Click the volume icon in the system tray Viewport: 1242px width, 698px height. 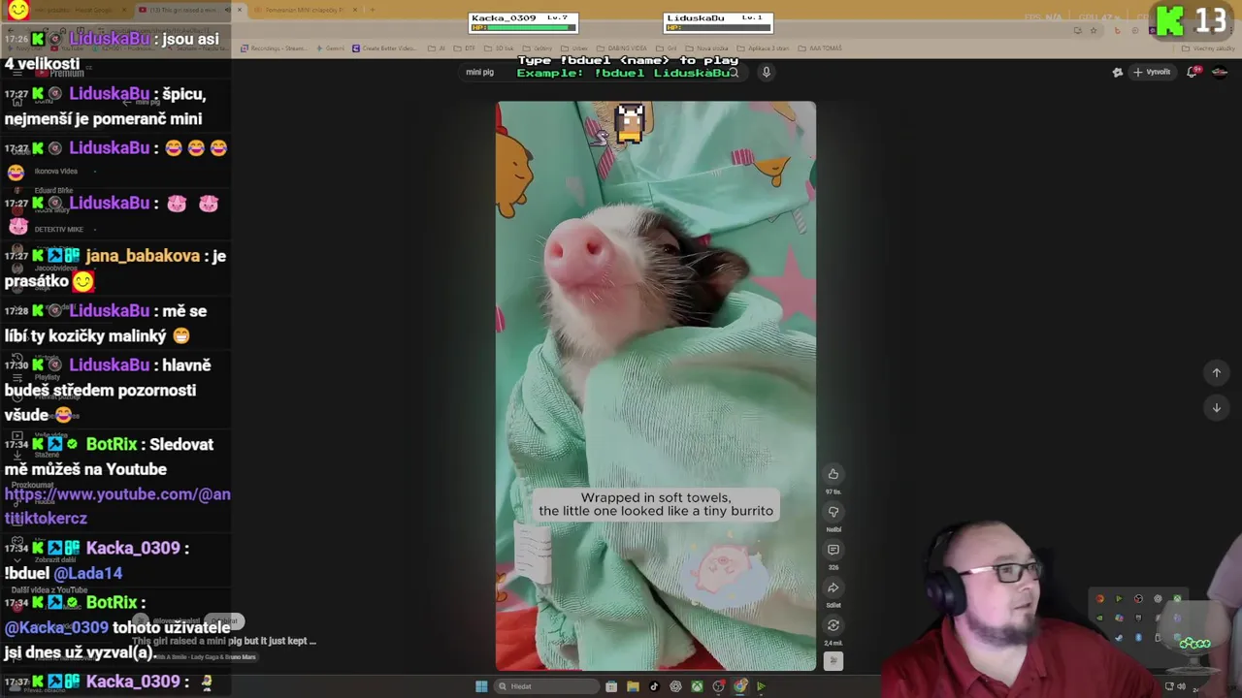[1181, 686]
